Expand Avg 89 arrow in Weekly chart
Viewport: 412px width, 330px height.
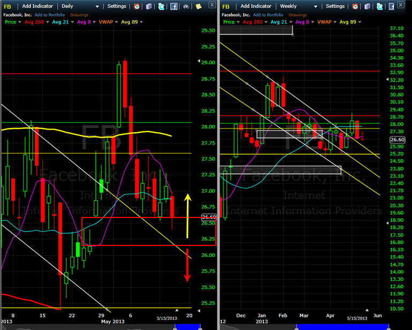(359, 22)
